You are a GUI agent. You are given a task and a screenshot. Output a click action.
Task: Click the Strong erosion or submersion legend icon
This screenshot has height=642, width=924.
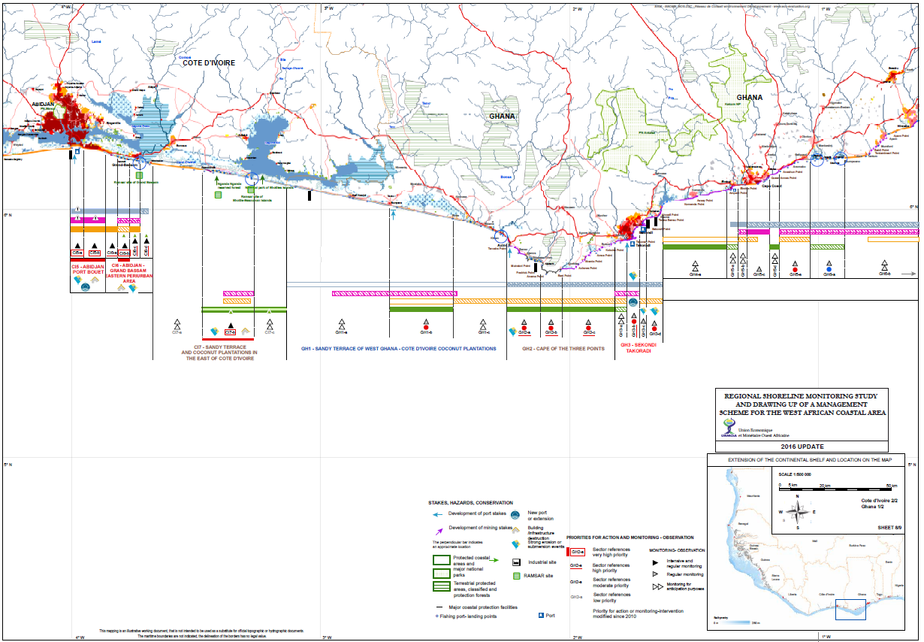click(x=516, y=545)
